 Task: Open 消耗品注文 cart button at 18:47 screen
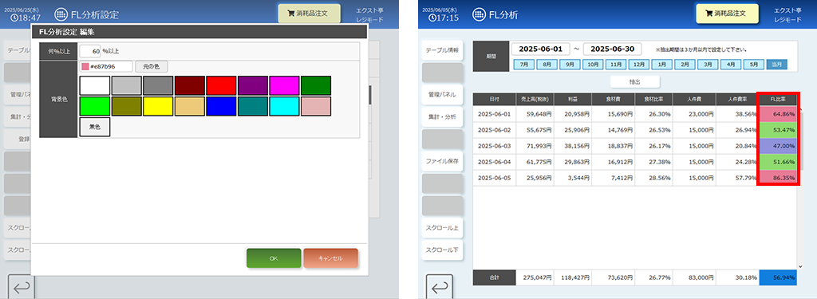[309, 14]
